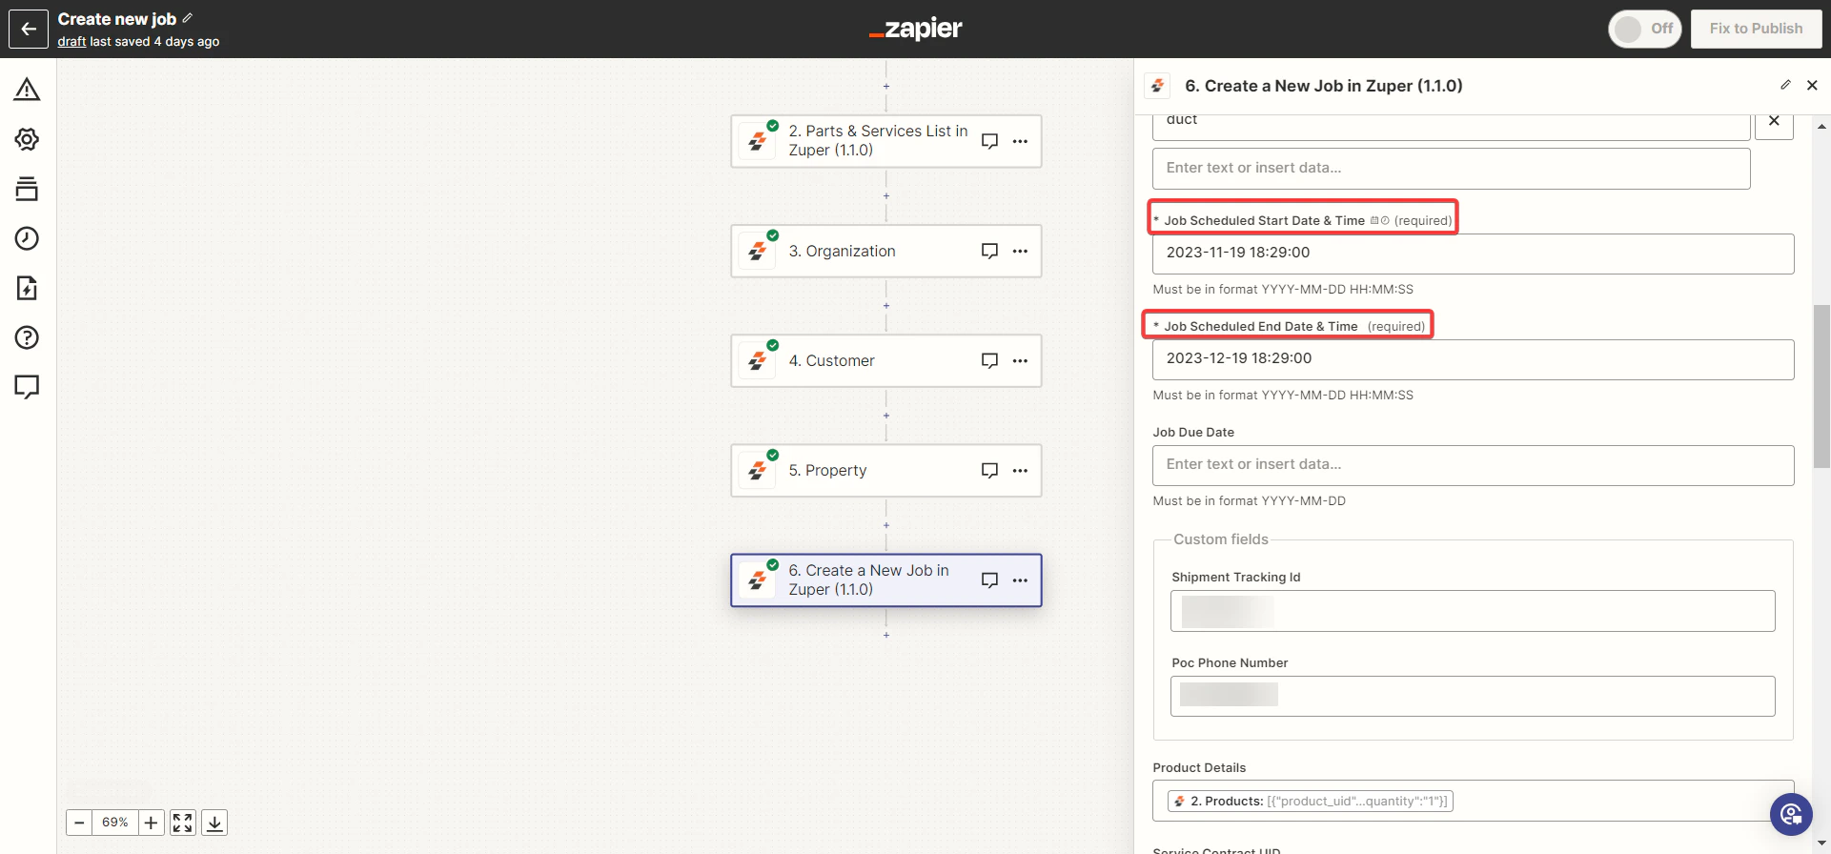Add a step between steps 2 and 3

point(886,196)
